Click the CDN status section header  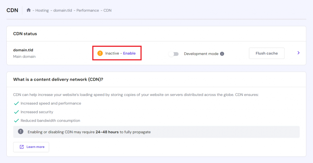(25, 34)
